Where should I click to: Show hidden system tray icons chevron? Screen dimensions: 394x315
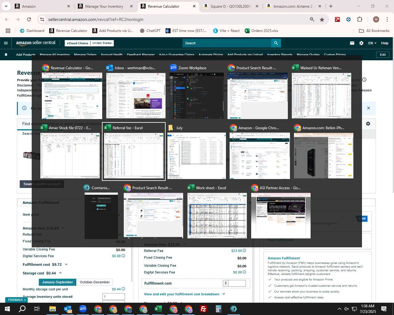point(339,309)
